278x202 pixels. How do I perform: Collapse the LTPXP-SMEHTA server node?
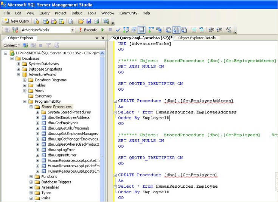pyautogui.click(x=6, y=53)
